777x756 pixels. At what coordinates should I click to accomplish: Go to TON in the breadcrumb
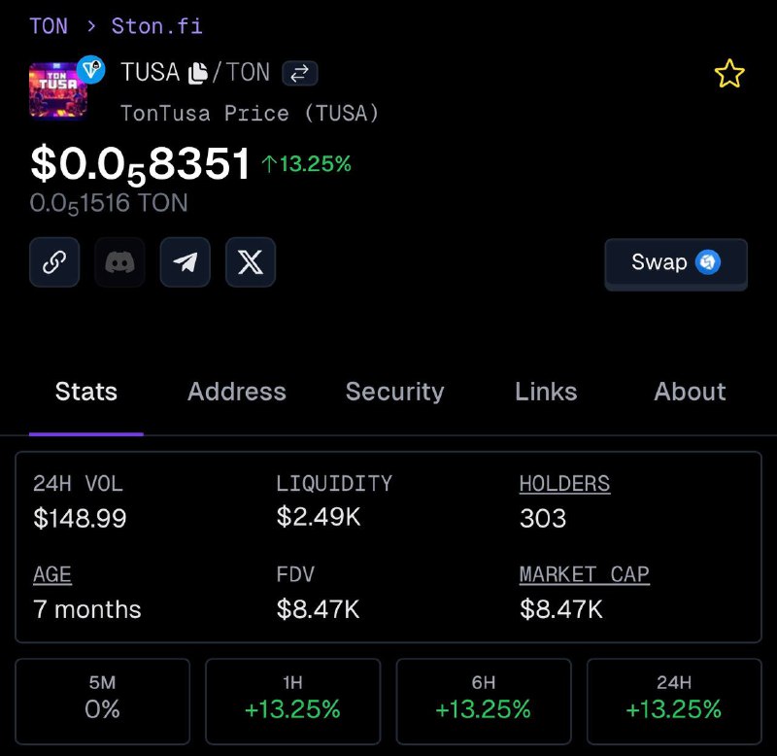[x=49, y=26]
